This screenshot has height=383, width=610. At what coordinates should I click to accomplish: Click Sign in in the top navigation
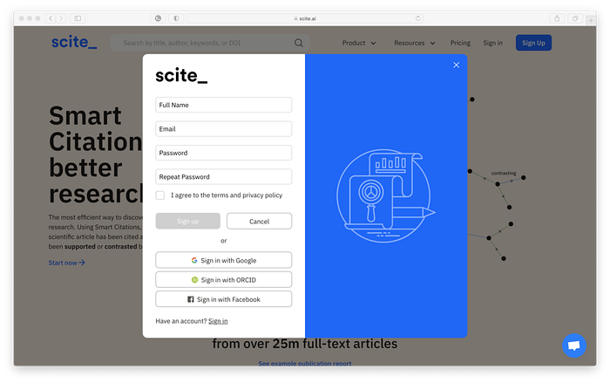click(x=492, y=43)
